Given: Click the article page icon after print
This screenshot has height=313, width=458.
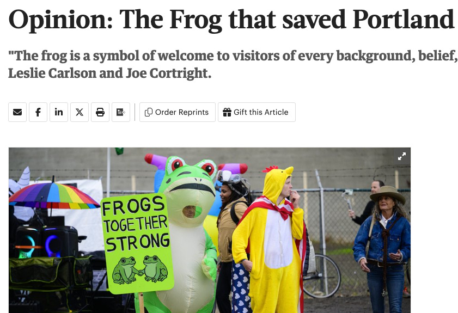Looking at the screenshot, I should (121, 112).
